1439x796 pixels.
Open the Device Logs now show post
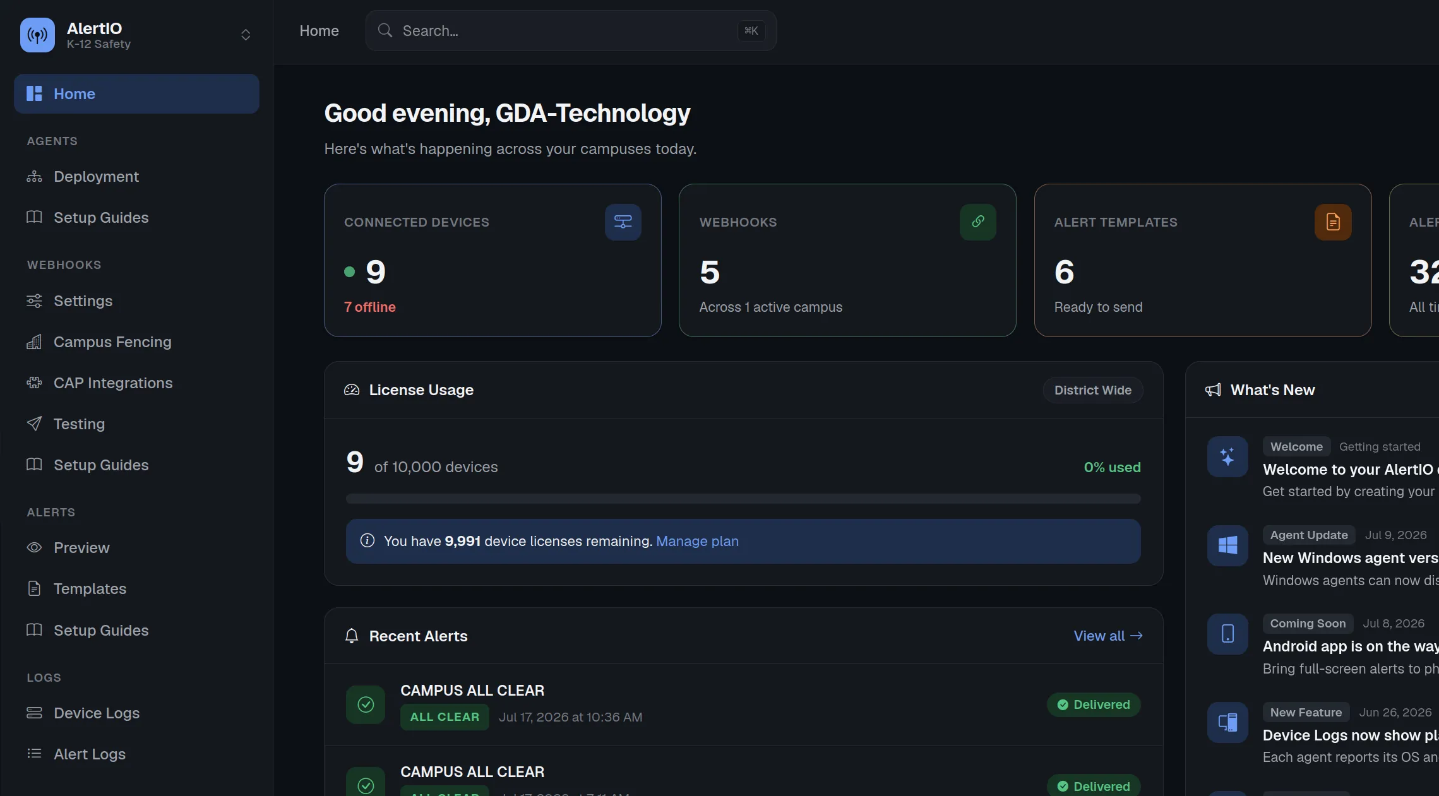1351,735
